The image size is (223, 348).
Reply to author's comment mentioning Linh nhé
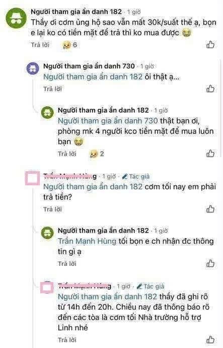click(x=67, y=340)
